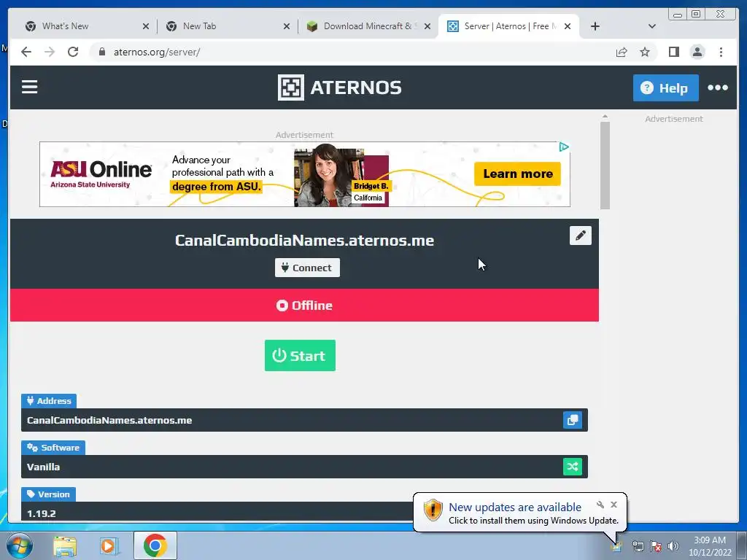Viewport: 747px width, 560px height.
Task: Click the Offline status bar
Action: pyautogui.click(x=304, y=306)
